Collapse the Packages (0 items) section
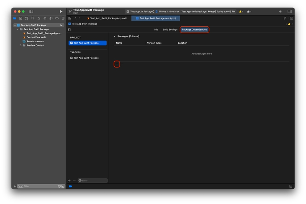The image size is (306, 204). (x=115, y=36)
